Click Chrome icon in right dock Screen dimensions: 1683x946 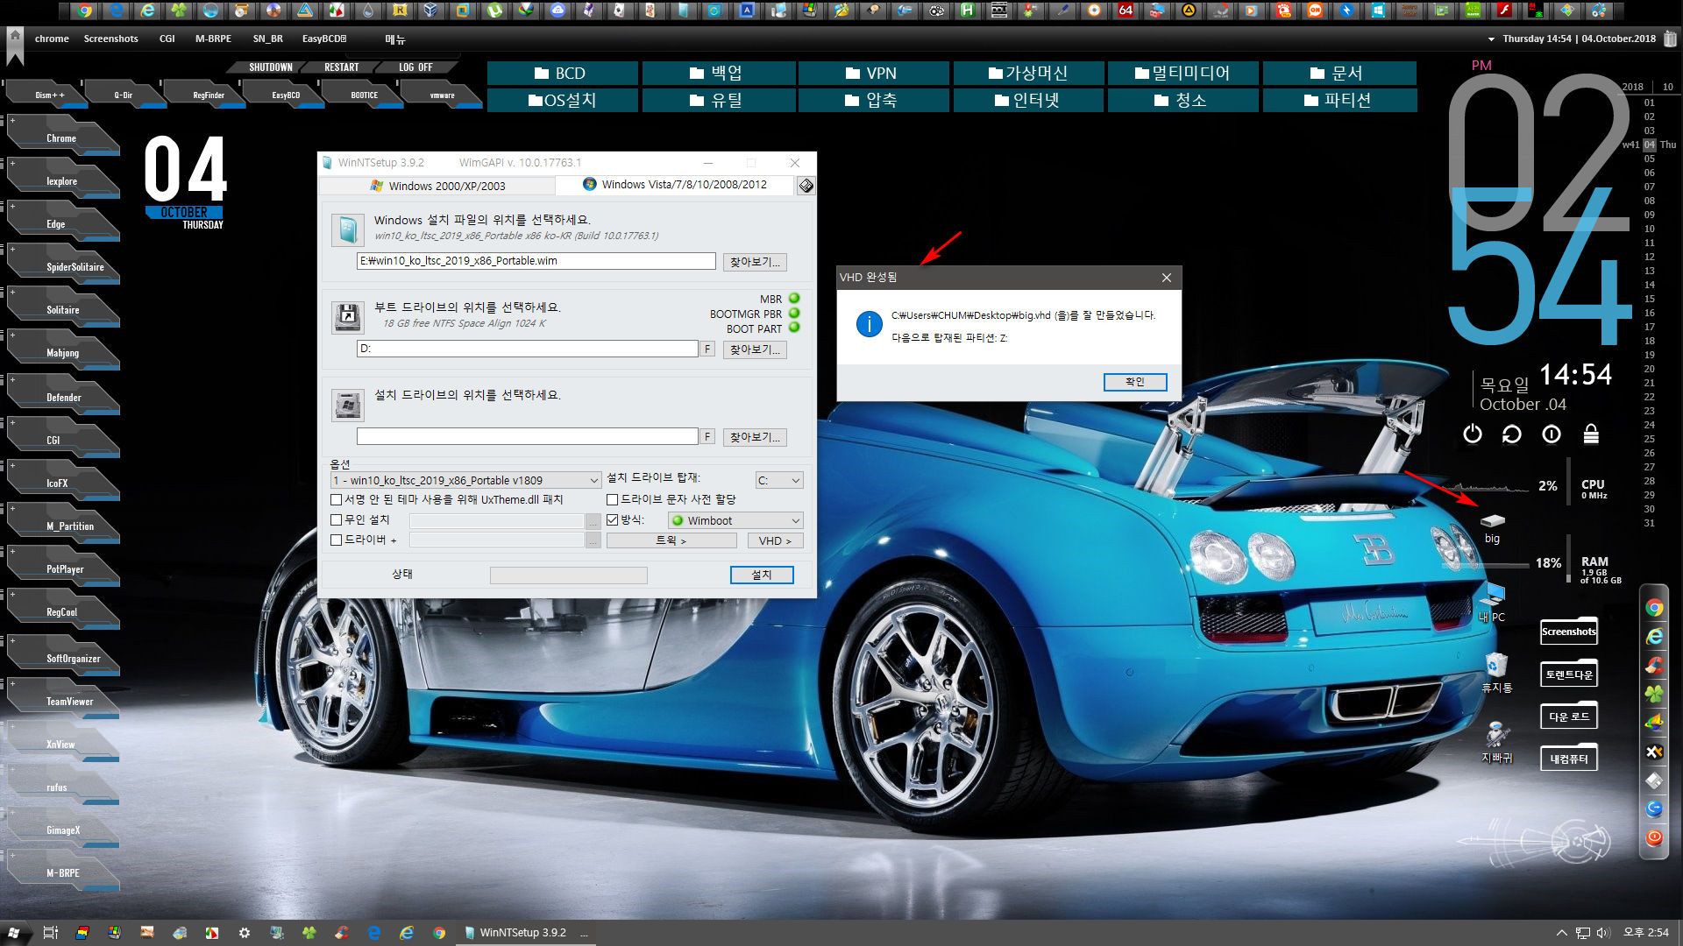pos(1654,608)
